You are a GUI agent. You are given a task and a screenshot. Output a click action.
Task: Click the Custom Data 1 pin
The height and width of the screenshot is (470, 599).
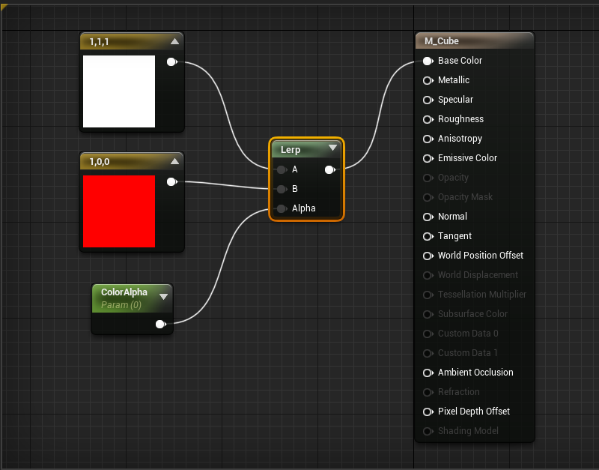[428, 353]
